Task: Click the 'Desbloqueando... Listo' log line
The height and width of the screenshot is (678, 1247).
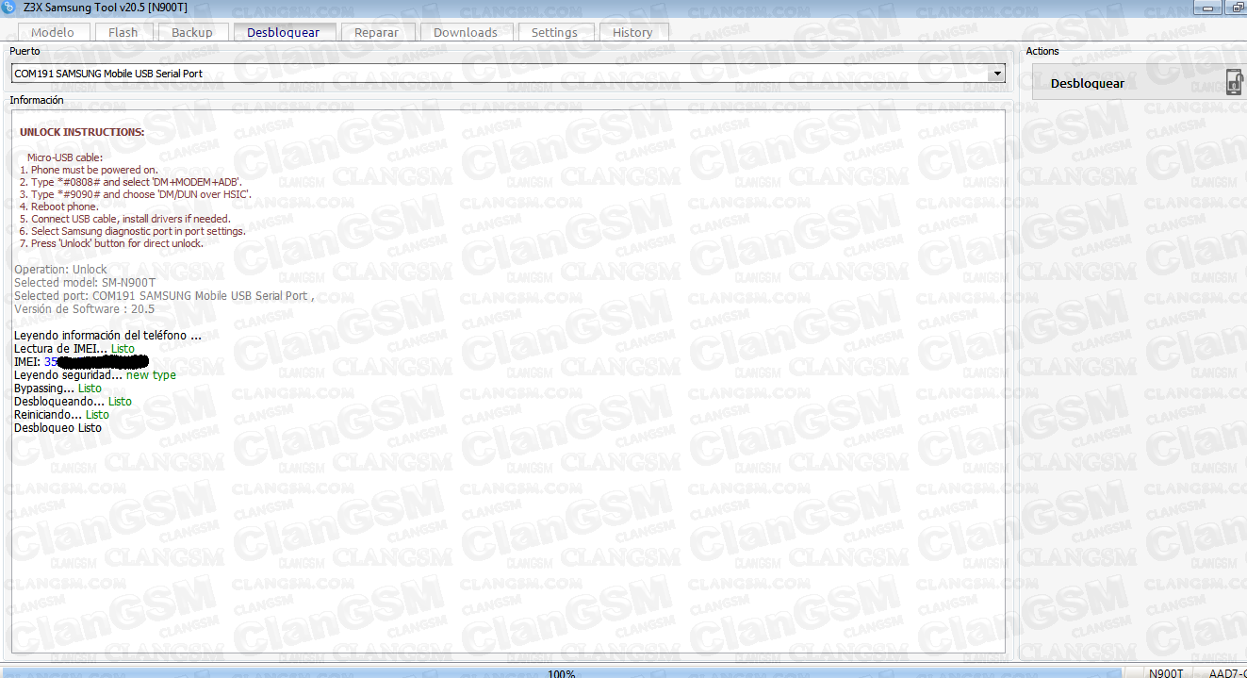Action: tap(73, 402)
